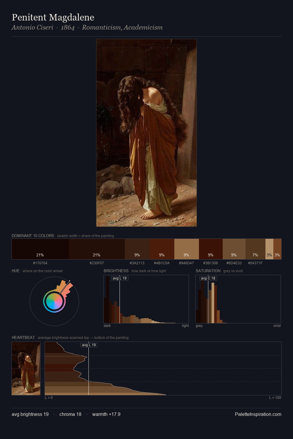This screenshot has width=293, height=439.
Task: Click the "#946D47" hex code label
Action: [186, 263]
